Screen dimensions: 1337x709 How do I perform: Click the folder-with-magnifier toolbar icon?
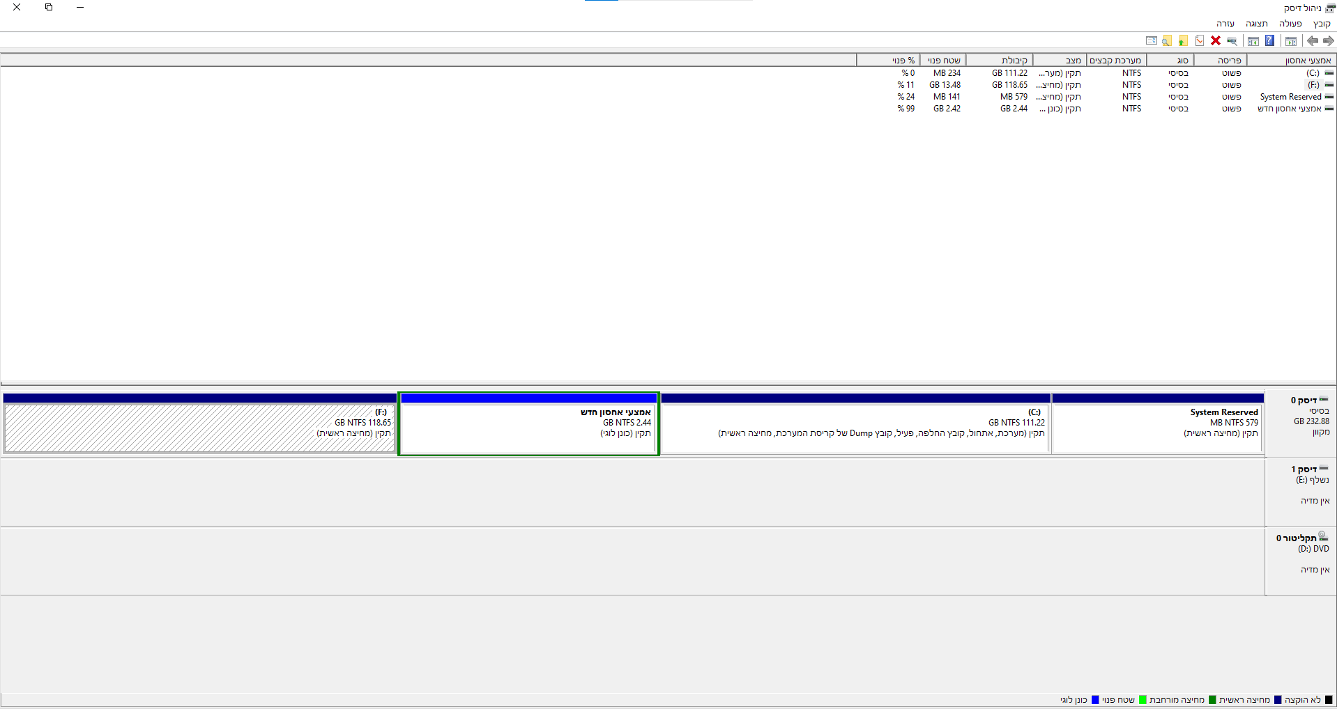point(1167,41)
